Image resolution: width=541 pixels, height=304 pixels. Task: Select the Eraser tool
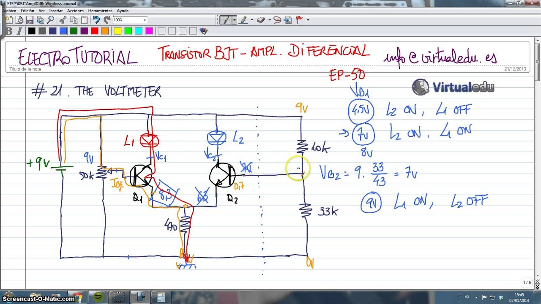tap(261, 20)
